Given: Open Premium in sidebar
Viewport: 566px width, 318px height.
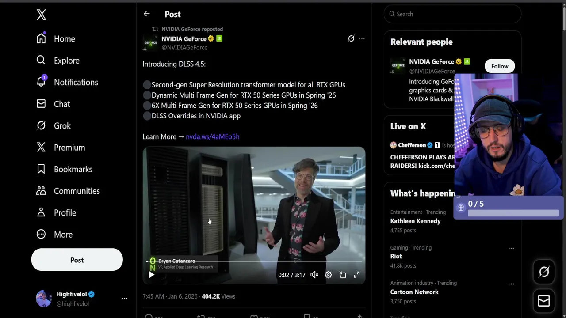Looking at the screenshot, I should tap(61, 148).
